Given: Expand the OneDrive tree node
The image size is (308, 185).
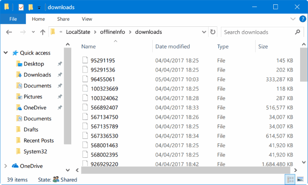Looking at the screenshot, I should tap(6, 166).
